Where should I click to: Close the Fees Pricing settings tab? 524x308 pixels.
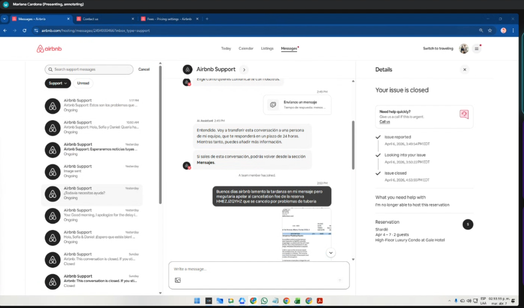[197, 19]
